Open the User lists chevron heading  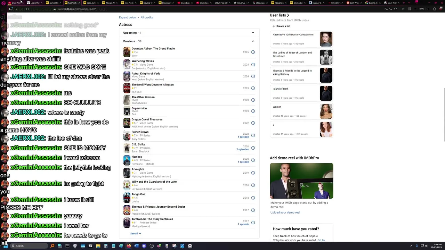click(280, 15)
